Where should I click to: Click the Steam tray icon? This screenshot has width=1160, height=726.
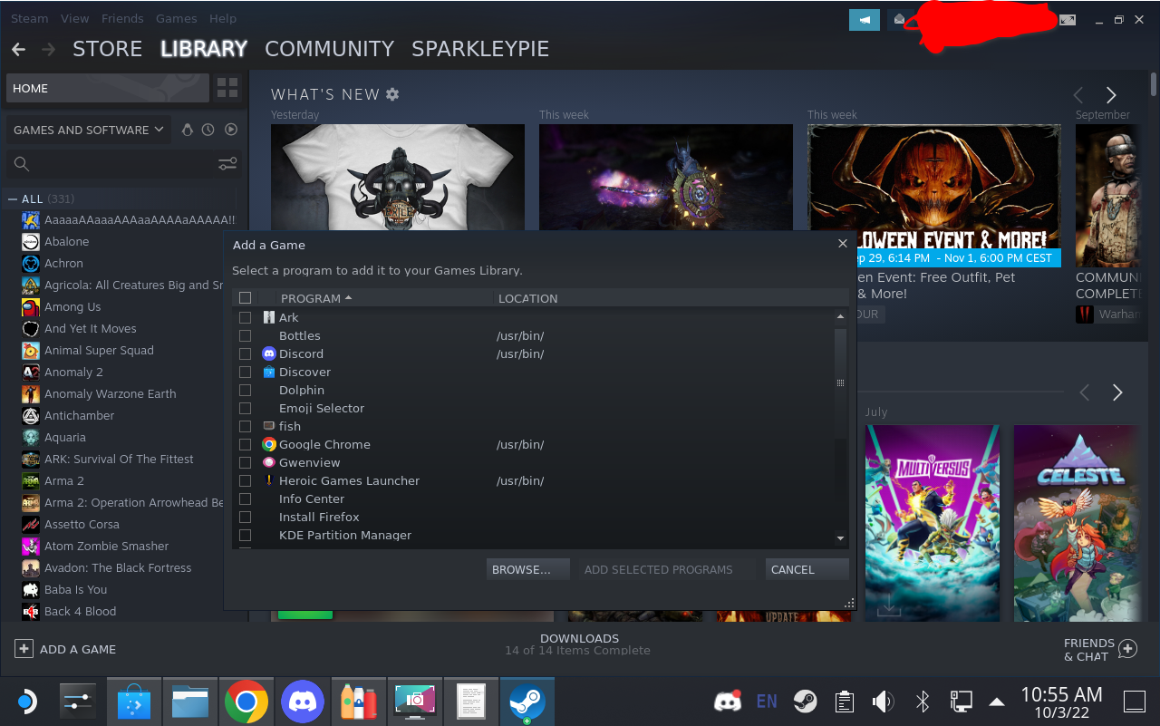click(x=805, y=701)
